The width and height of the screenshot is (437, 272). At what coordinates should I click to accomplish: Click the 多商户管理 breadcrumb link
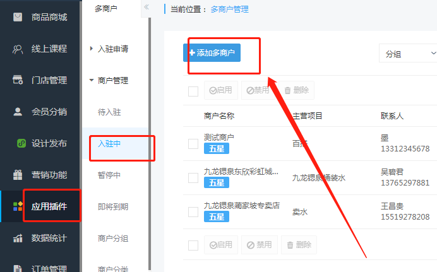click(229, 9)
